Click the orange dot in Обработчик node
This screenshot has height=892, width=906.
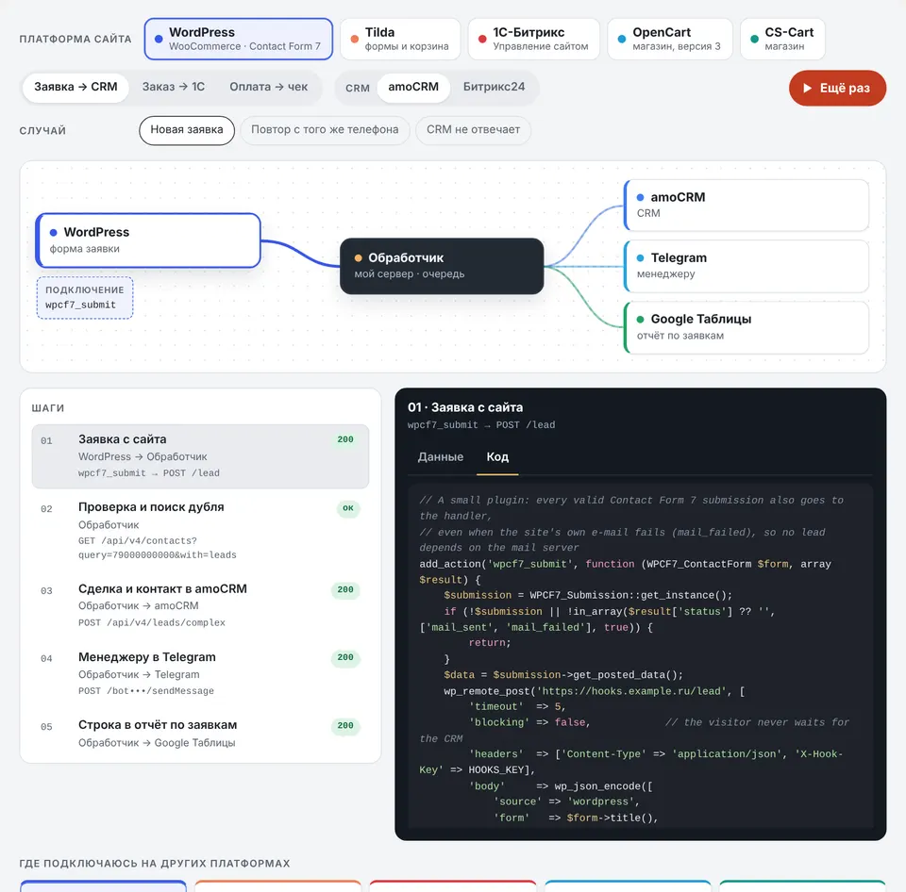pyautogui.click(x=359, y=258)
